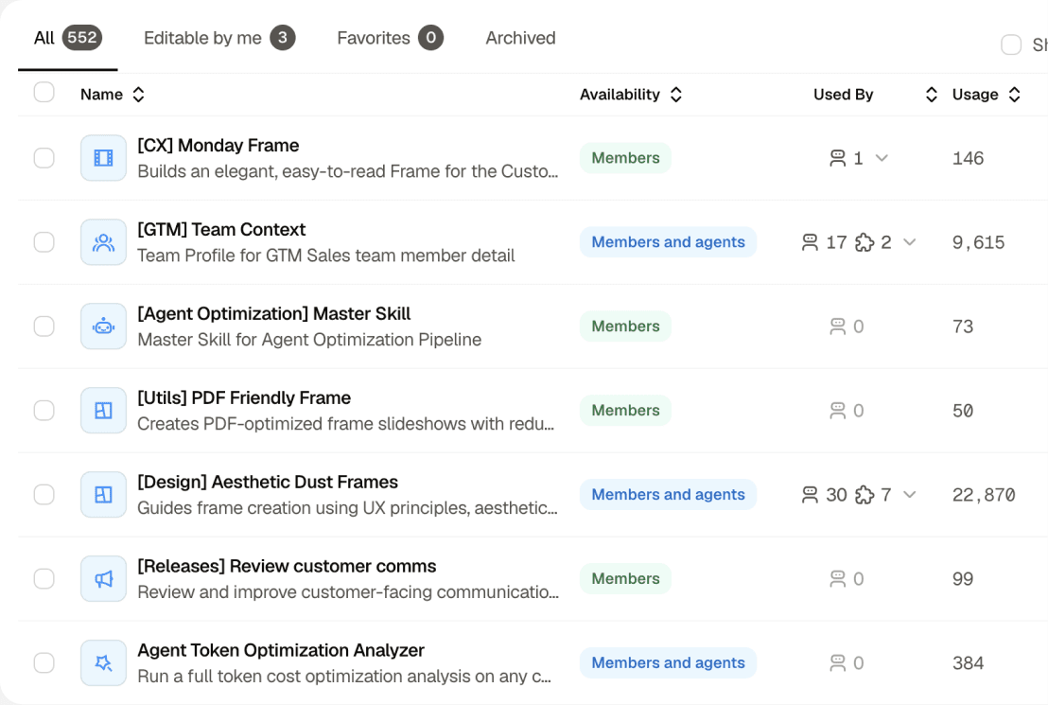Open [Agent Optimization] Master Skill

(x=274, y=314)
